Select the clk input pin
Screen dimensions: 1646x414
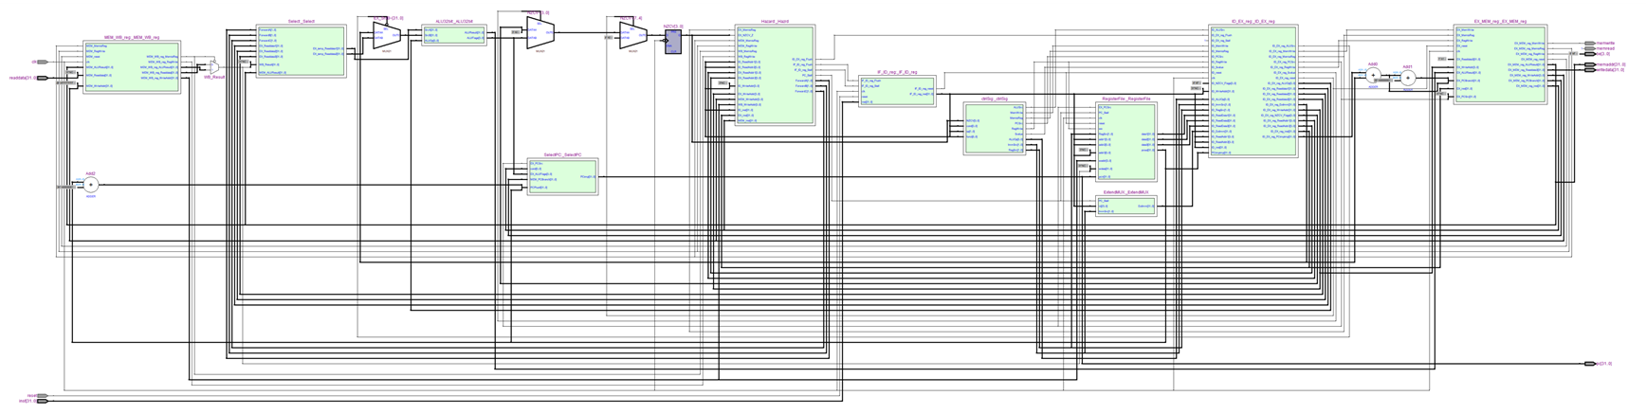pyautogui.click(x=42, y=62)
